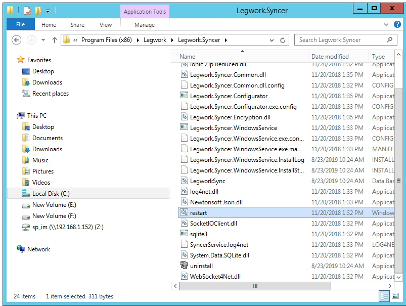Open Documents under This PC

coord(48,138)
